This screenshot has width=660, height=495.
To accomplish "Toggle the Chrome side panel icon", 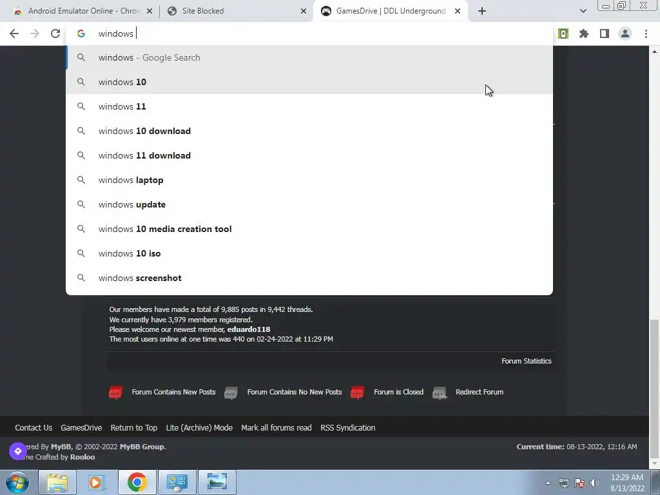I will (x=605, y=34).
